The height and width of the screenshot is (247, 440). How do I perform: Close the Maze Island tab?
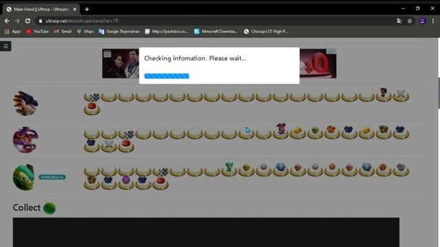coord(75,9)
